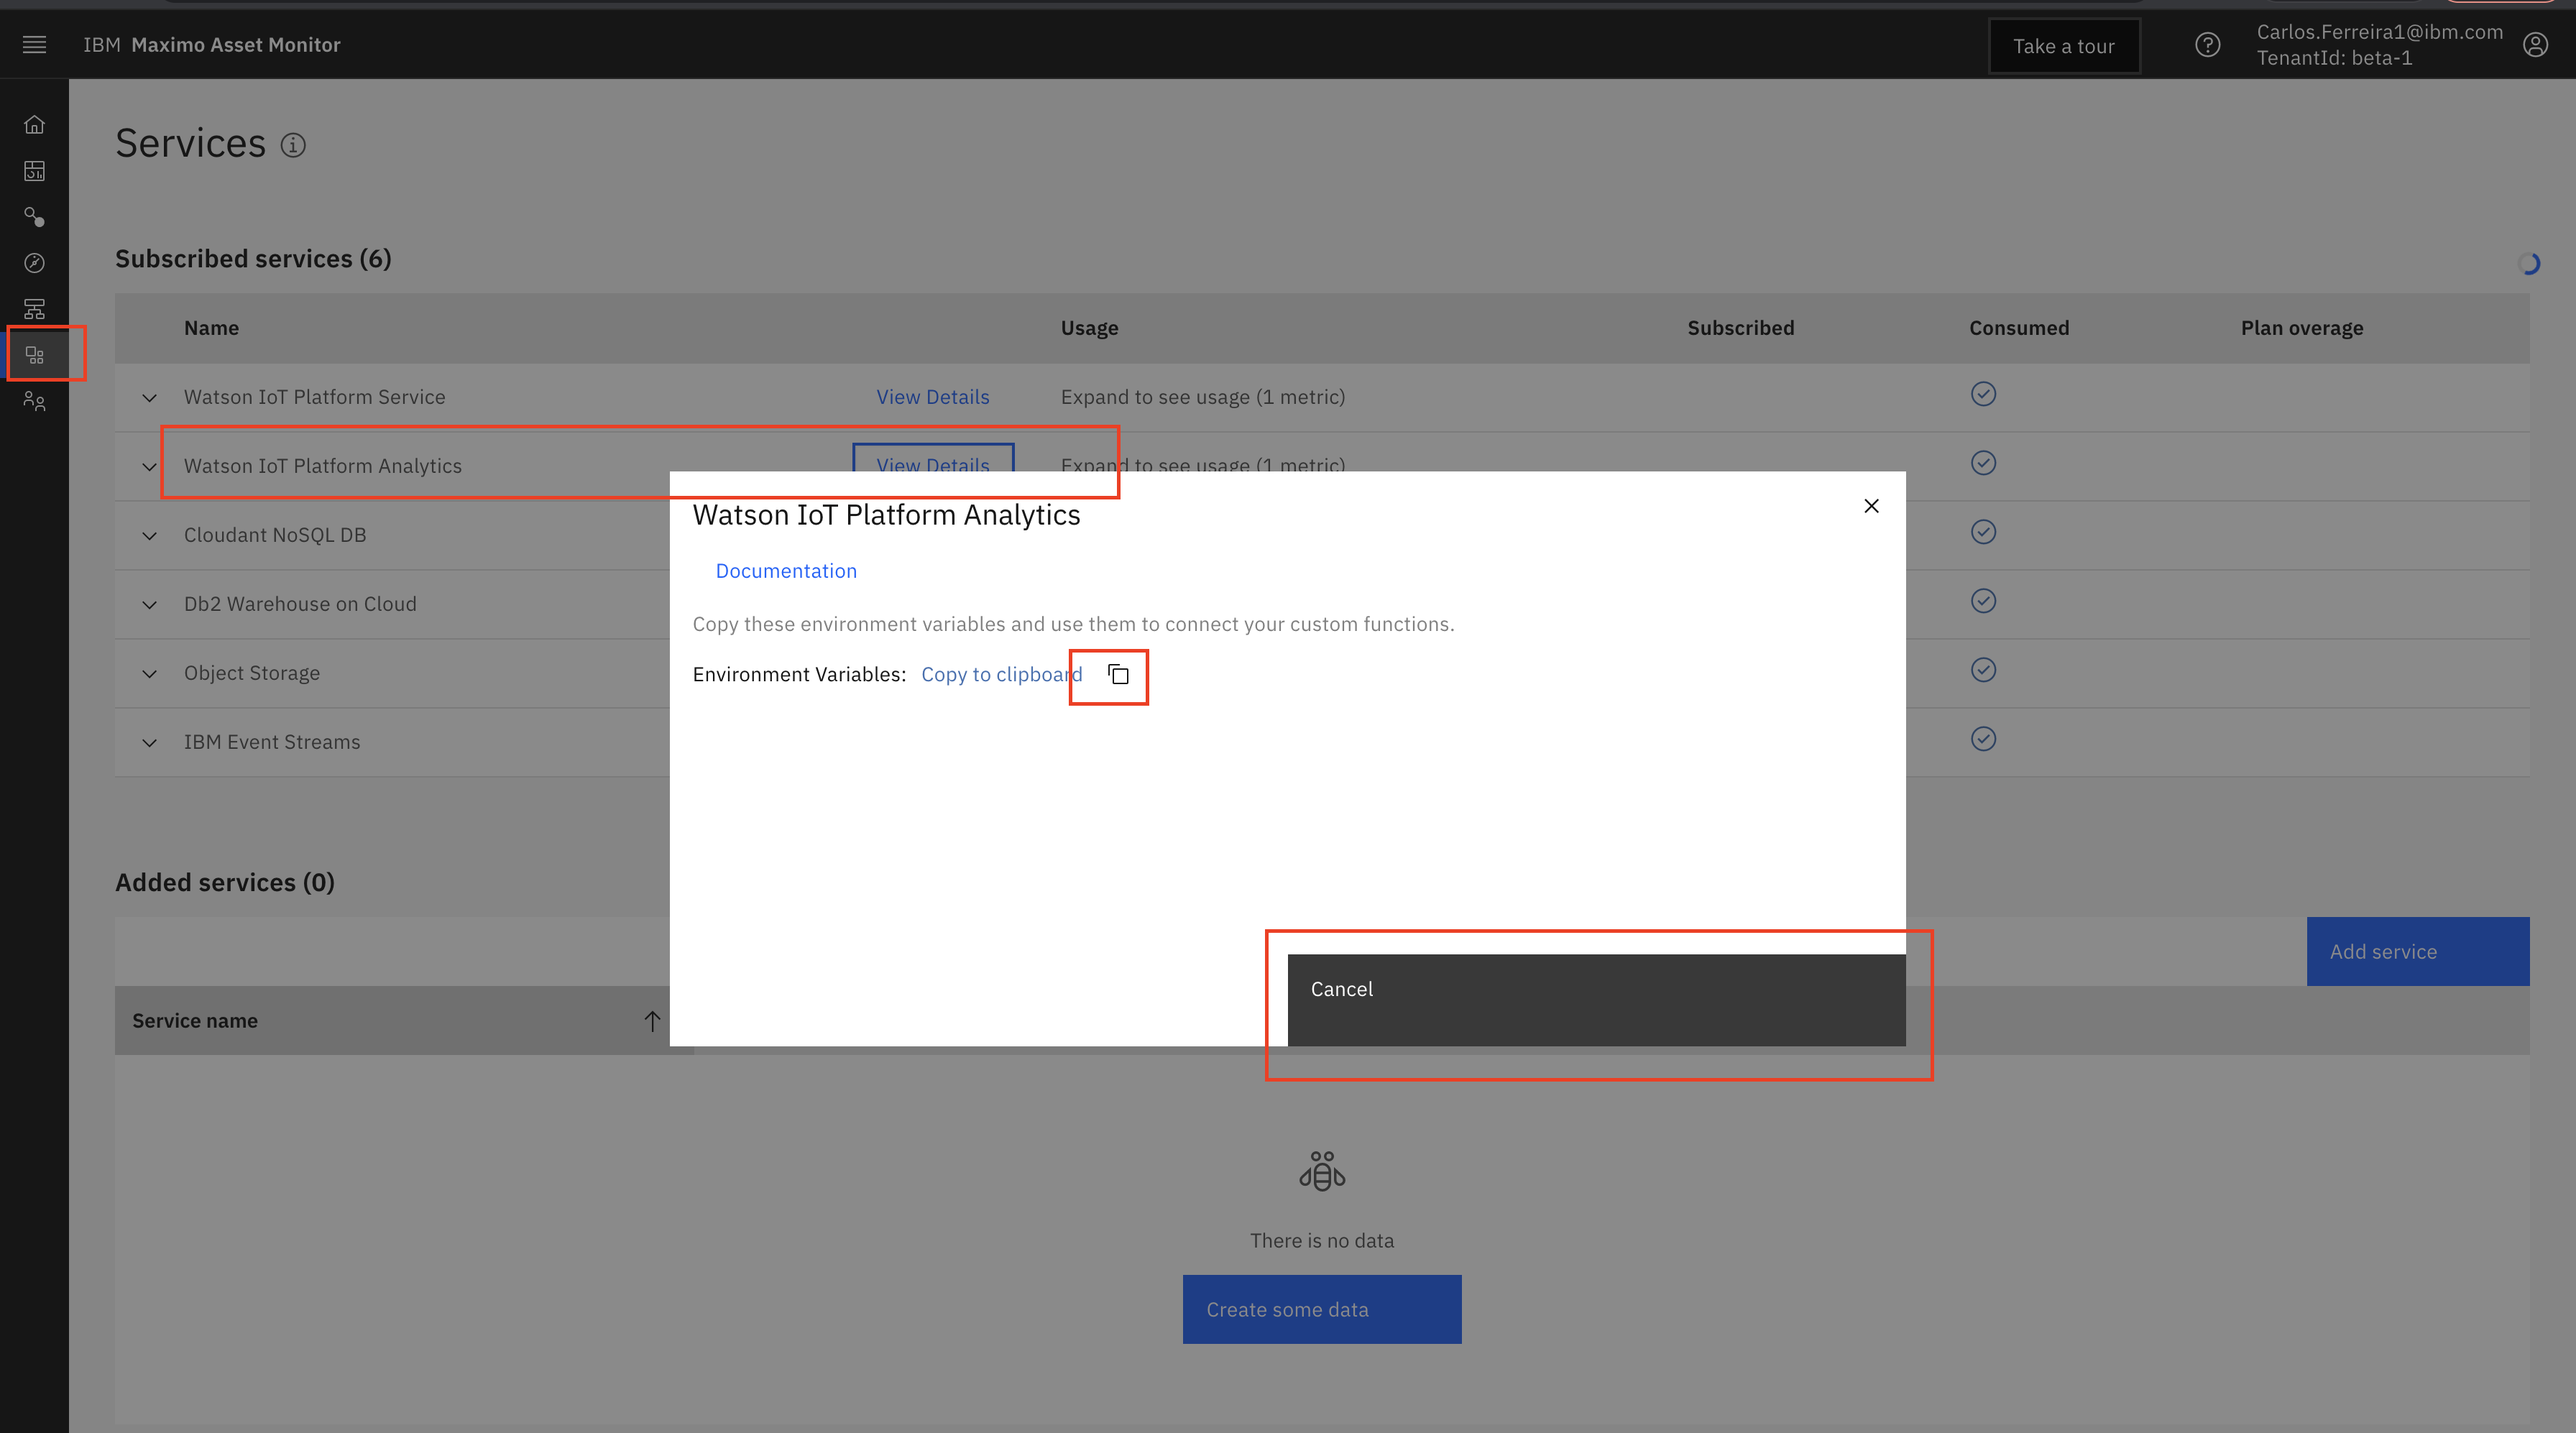Open the user profile avatar icon
Viewport: 2576px width, 1433px height.
2535,45
